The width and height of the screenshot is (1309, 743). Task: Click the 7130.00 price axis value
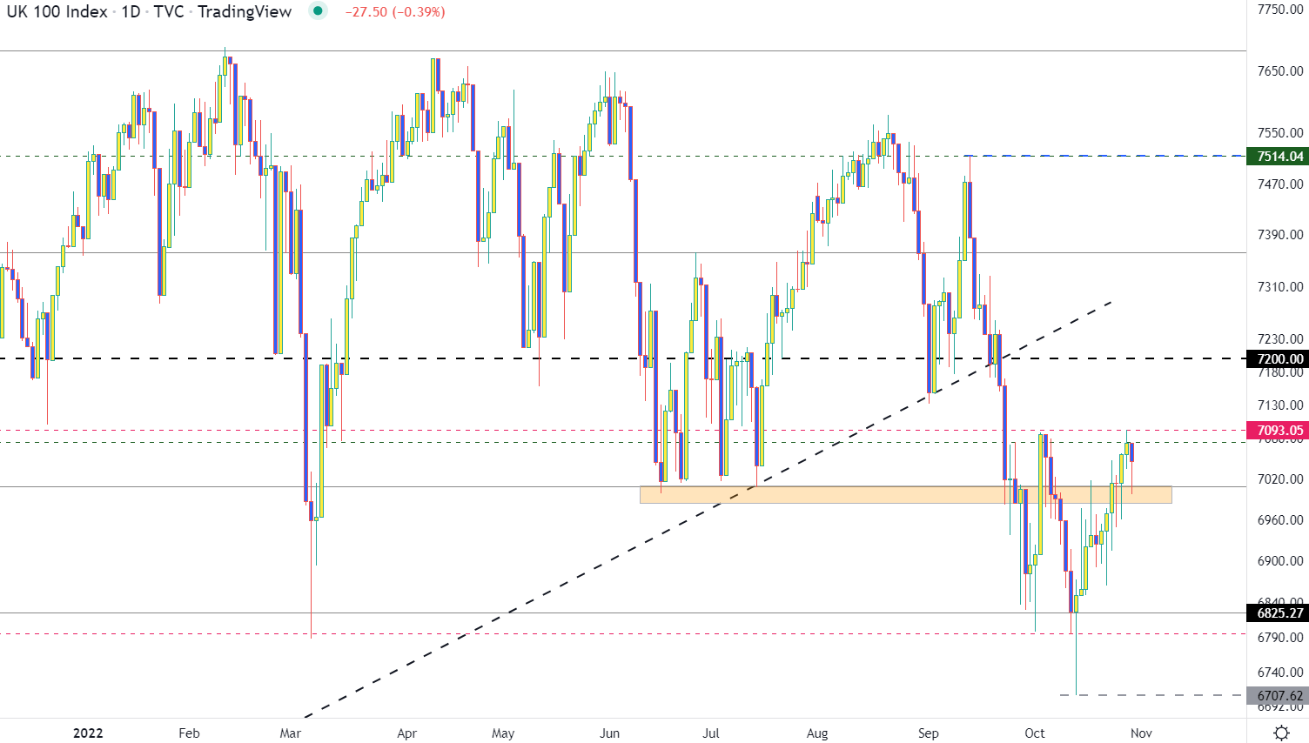(1280, 405)
